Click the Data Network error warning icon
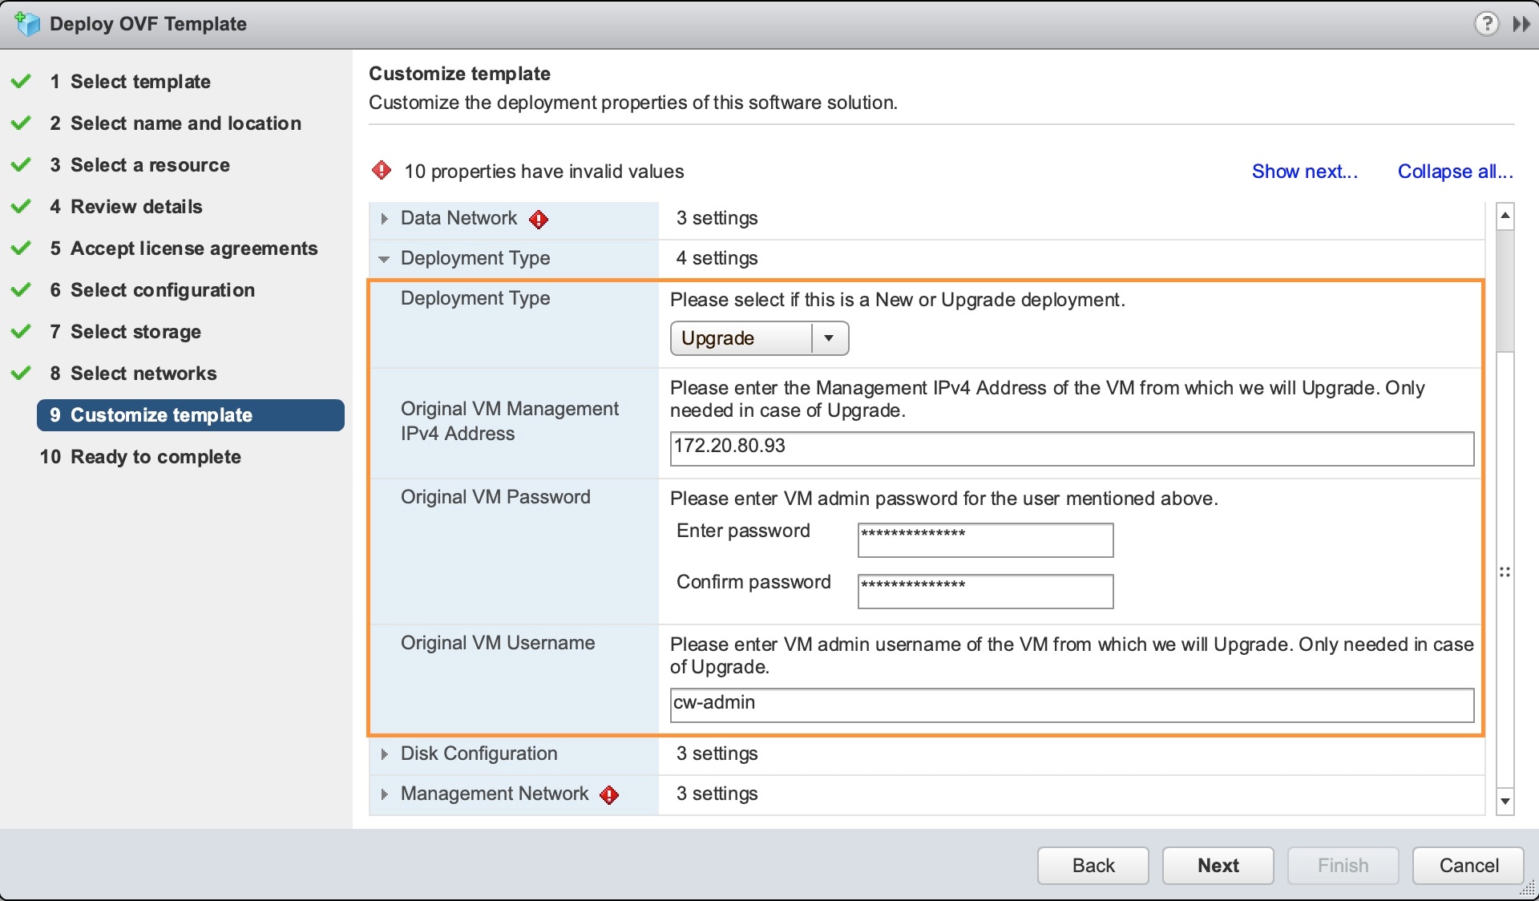Viewport: 1539px width, 901px height. pyautogui.click(x=539, y=220)
